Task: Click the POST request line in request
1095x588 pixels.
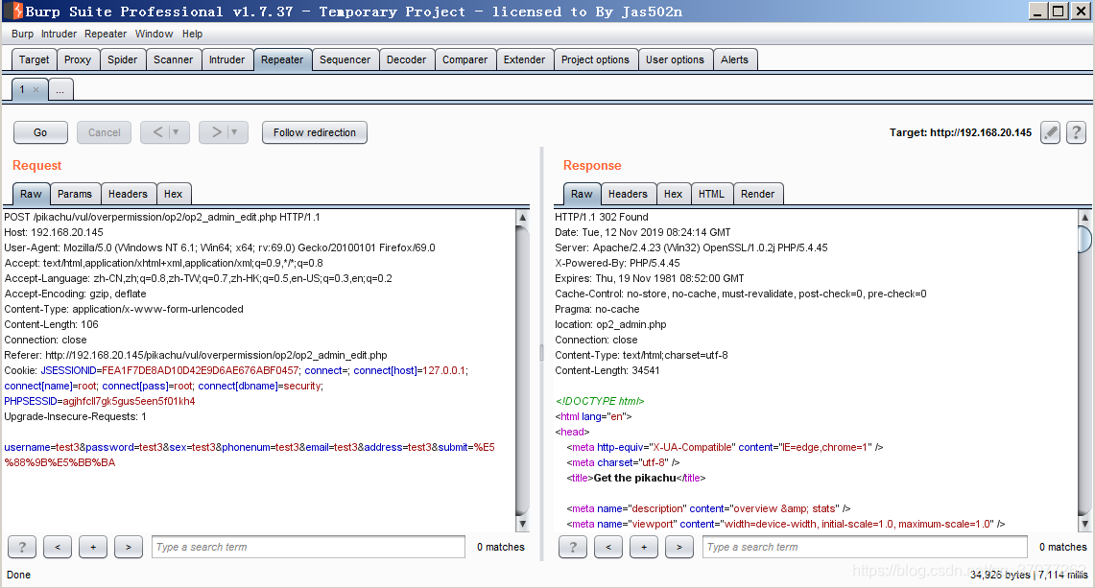Action: pos(162,217)
